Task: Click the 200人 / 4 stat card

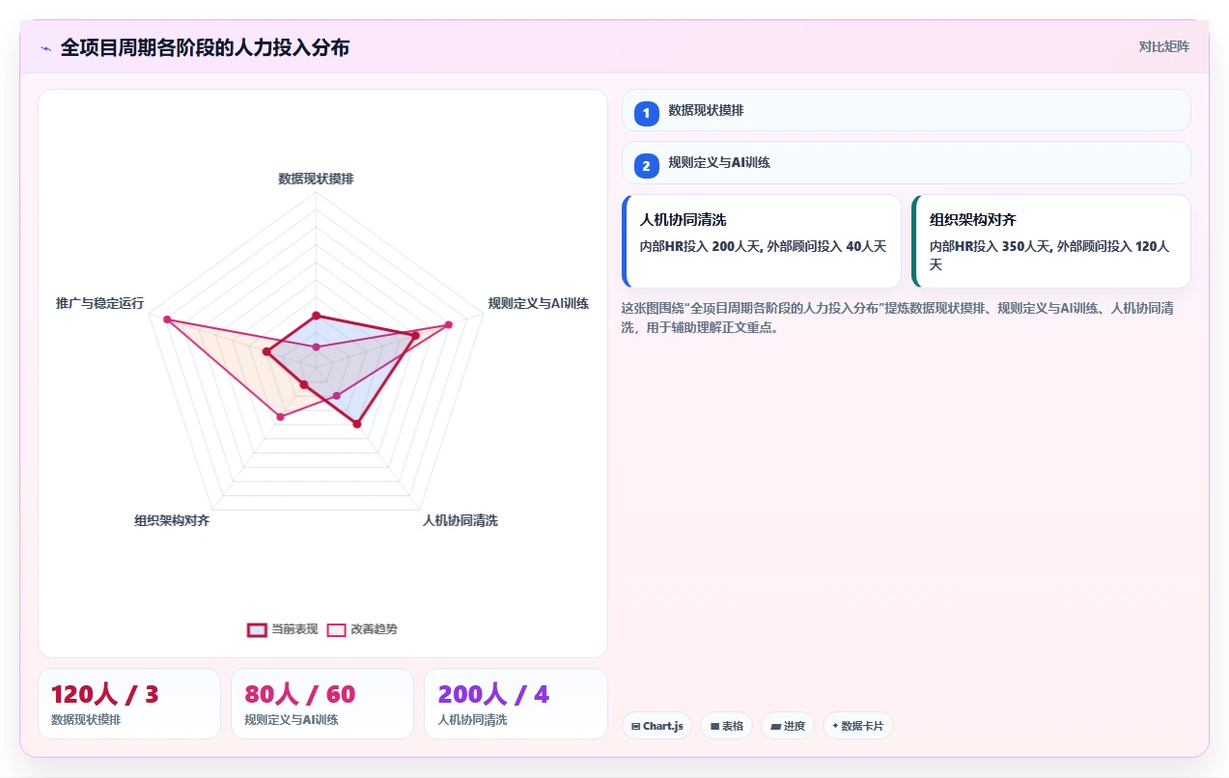Action: click(516, 704)
